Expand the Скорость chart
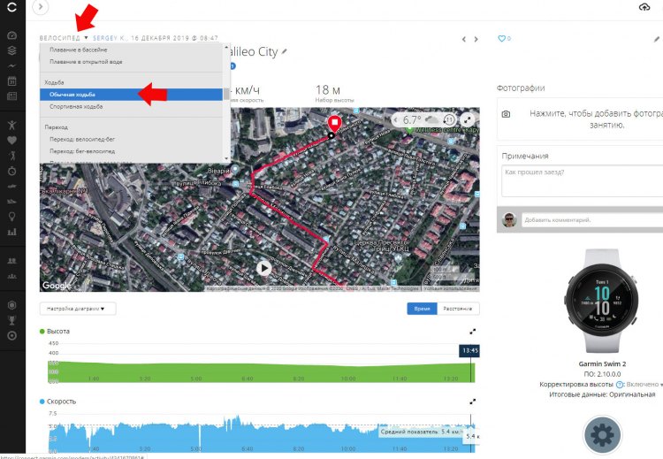 (x=472, y=402)
